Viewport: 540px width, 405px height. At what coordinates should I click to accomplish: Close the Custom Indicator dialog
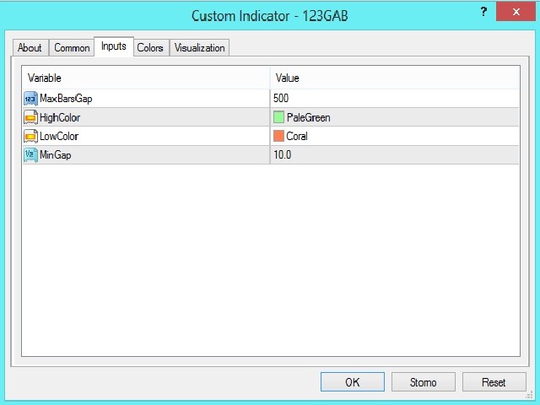tap(519, 12)
